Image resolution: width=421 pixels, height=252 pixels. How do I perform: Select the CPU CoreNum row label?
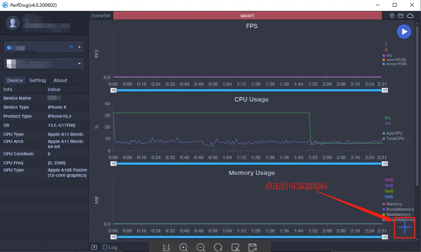pos(18,154)
